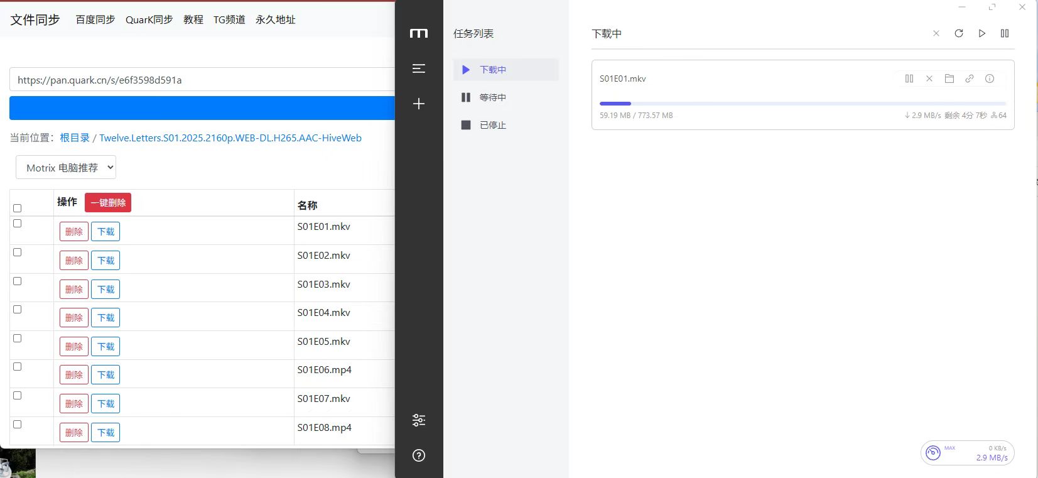Resume all tasks with play icon
The image size is (1038, 478).
coord(981,33)
